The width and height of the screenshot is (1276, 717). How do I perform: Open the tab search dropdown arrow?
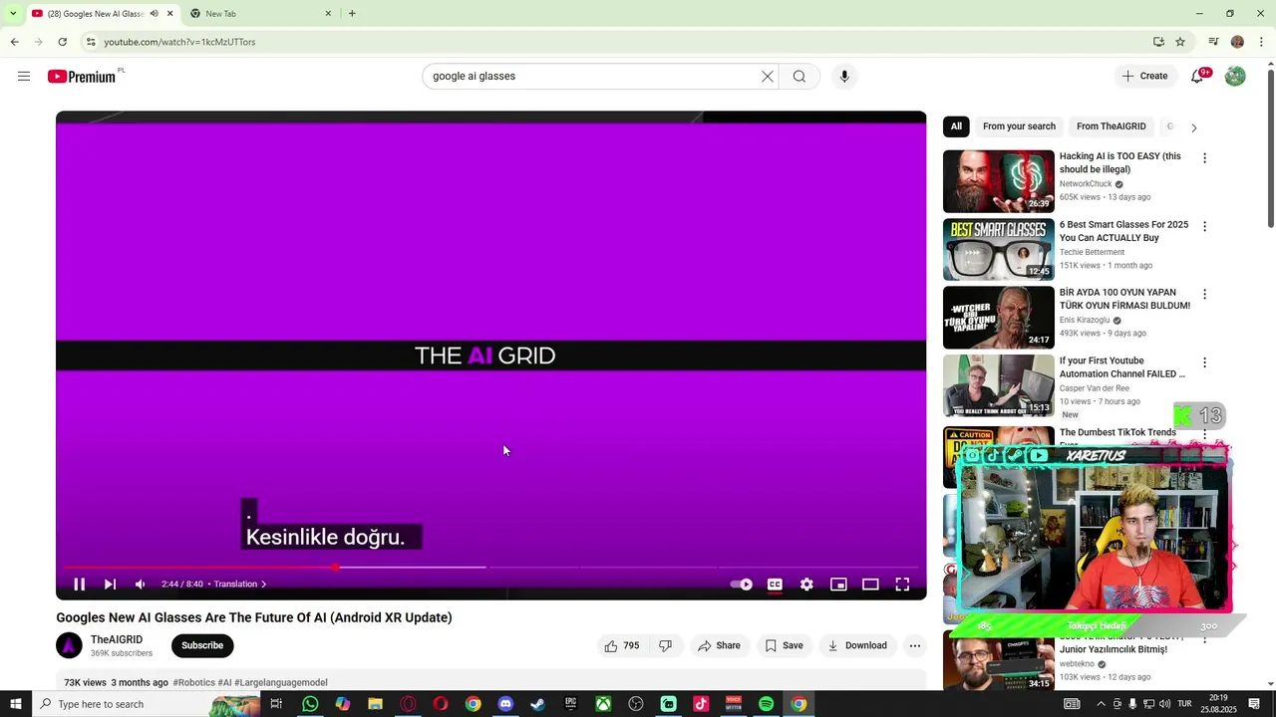point(13,14)
